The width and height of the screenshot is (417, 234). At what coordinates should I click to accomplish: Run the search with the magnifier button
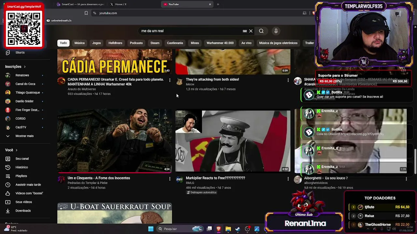click(261, 31)
